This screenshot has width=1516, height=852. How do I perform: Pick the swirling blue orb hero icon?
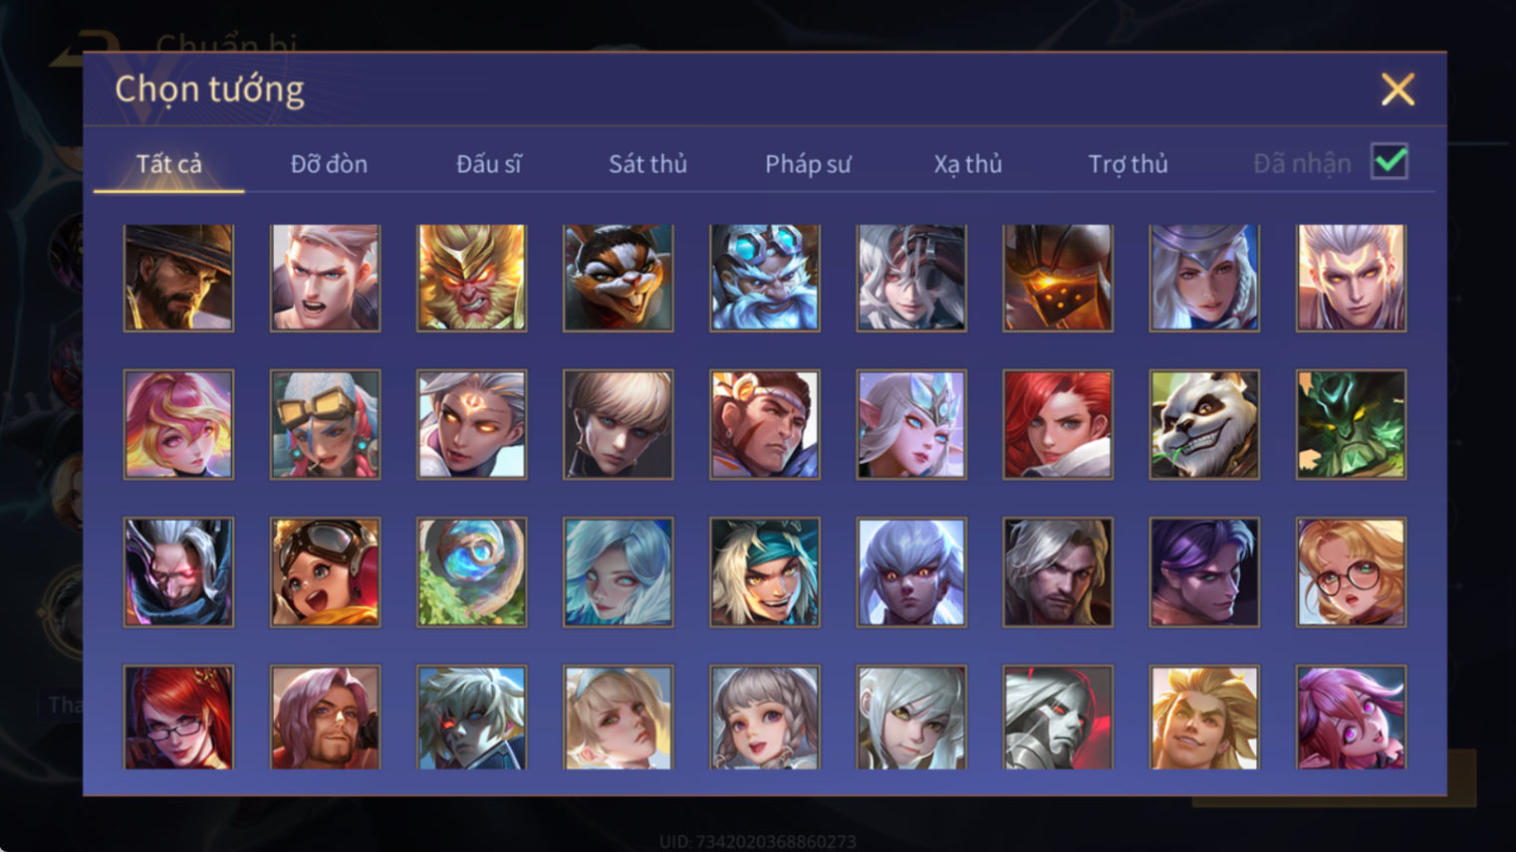pyautogui.click(x=471, y=572)
